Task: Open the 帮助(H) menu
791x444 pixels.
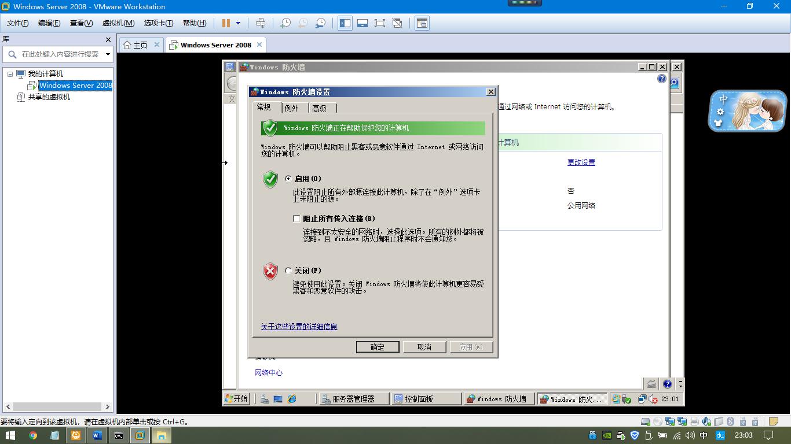Action: coord(195,23)
